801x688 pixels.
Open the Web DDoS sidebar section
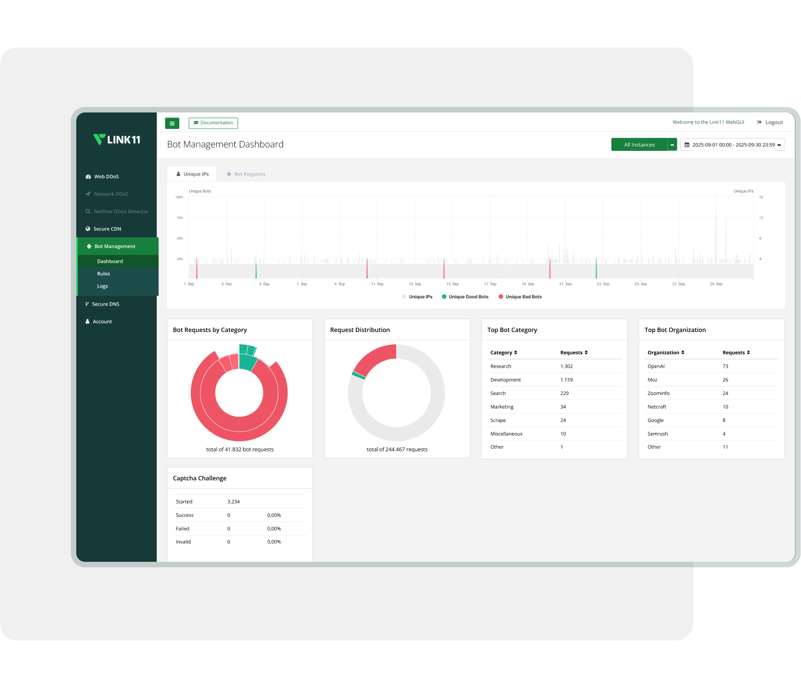(x=106, y=177)
